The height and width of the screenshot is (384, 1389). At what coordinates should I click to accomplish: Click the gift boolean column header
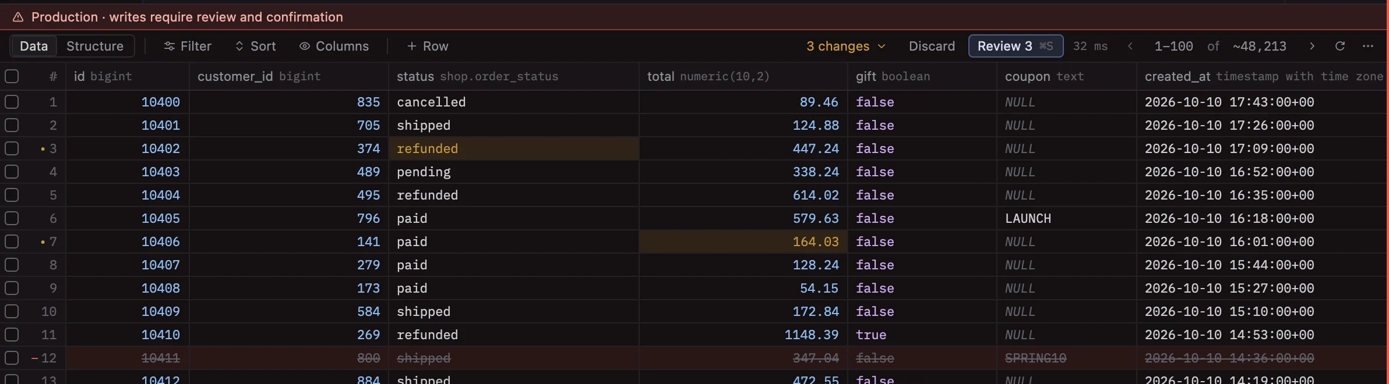point(922,76)
